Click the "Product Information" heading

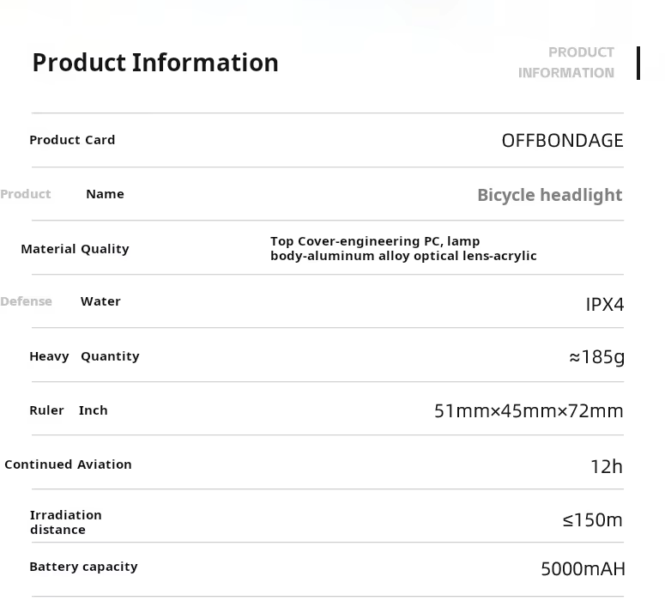[155, 63]
